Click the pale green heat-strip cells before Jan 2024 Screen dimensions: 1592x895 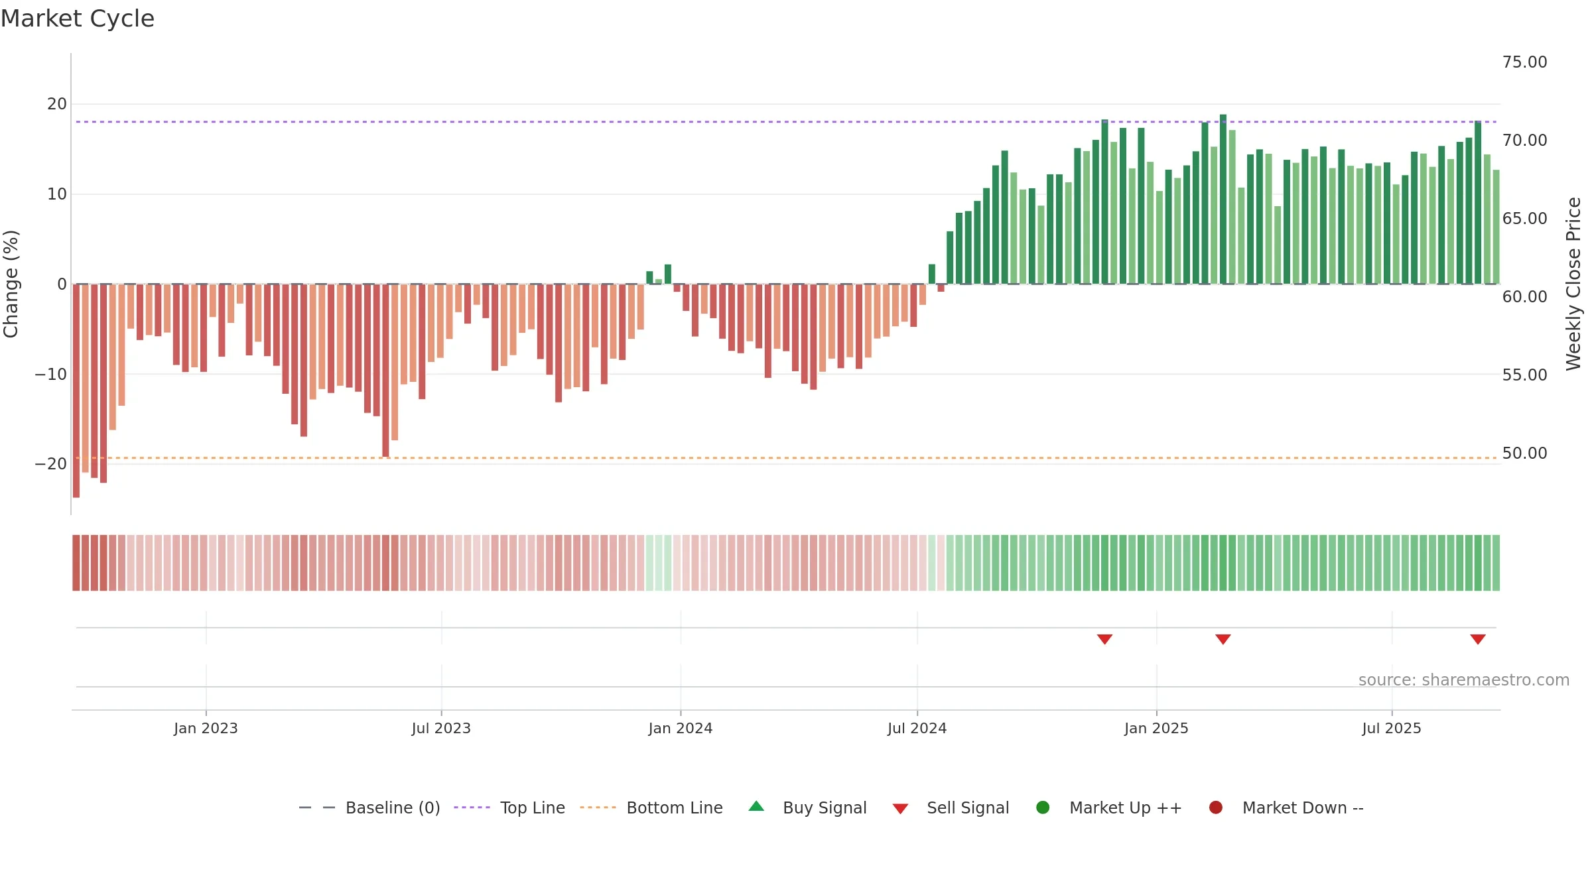(x=659, y=563)
